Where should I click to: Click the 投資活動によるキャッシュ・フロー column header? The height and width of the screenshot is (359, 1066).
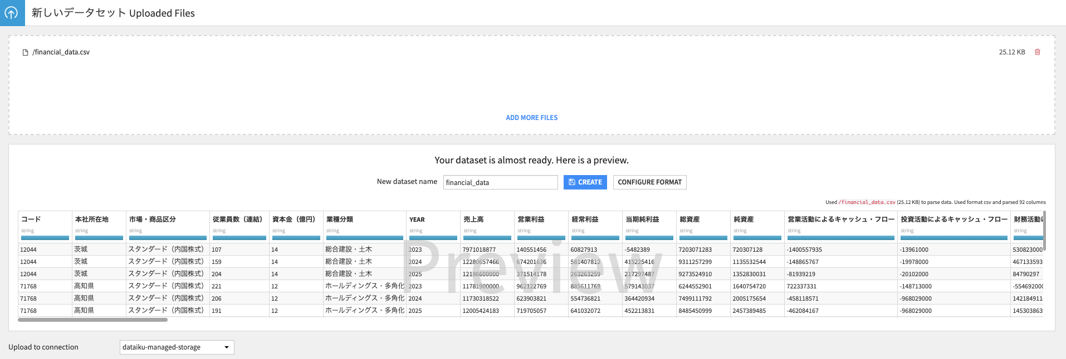[x=954, y=220]
